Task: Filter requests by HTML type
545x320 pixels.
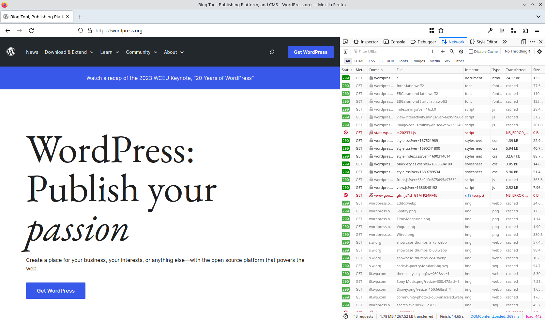Action: [x=359, y=61]
